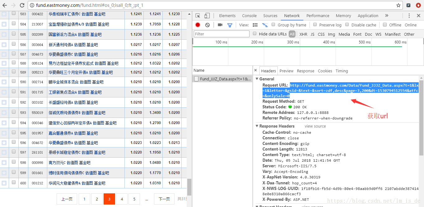The image size is (424, 207).
Task: Expand more DevTools tabs chevron
Action: pyautogui.click(x=387, y=16)
